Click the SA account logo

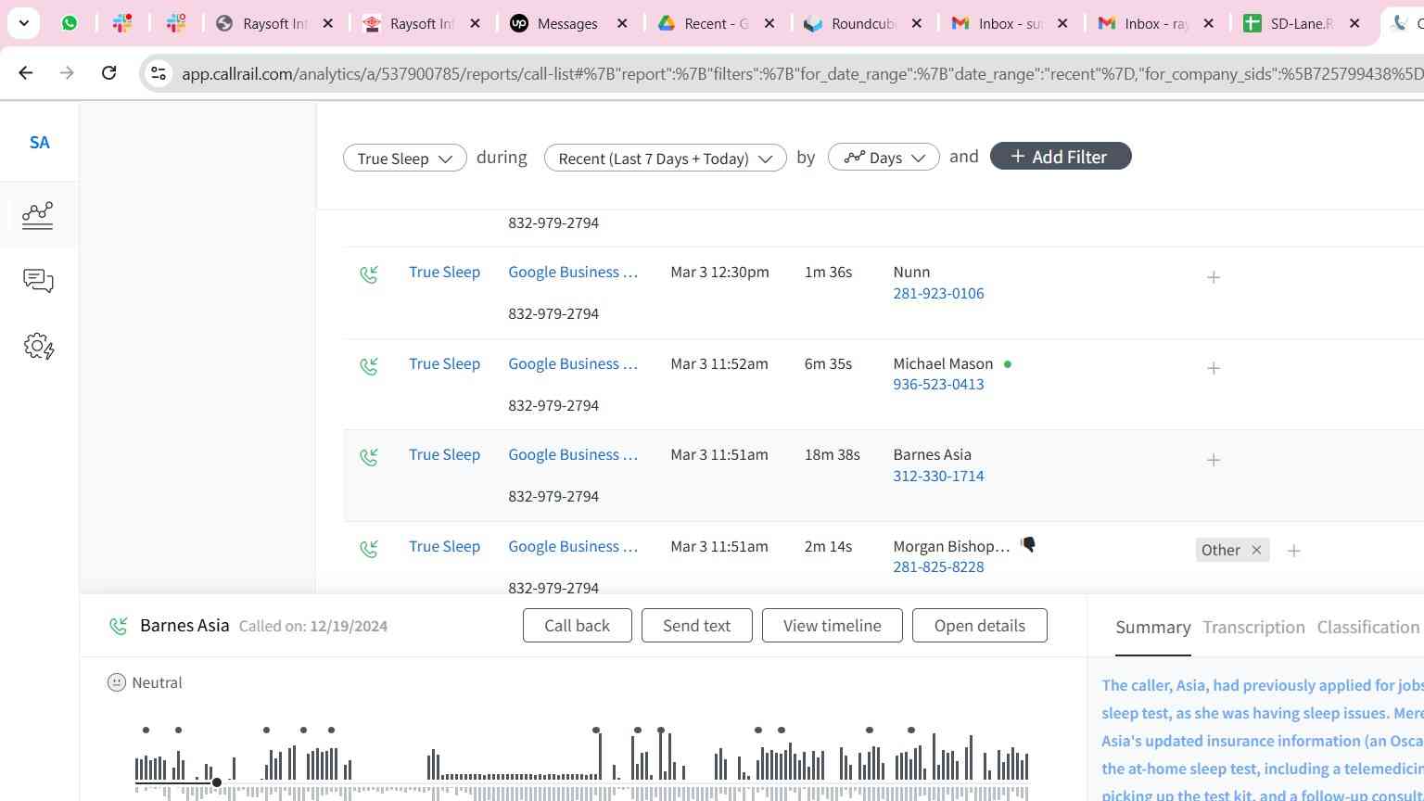tap(39, 143)
